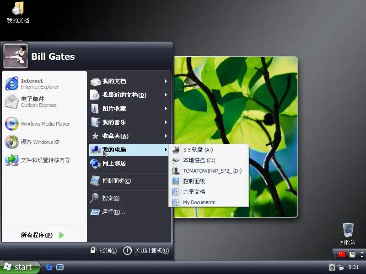Open the 漫游 Windows XP tour icon
The height and width of the screenshot is (274, 366).
tap(12, 142)
